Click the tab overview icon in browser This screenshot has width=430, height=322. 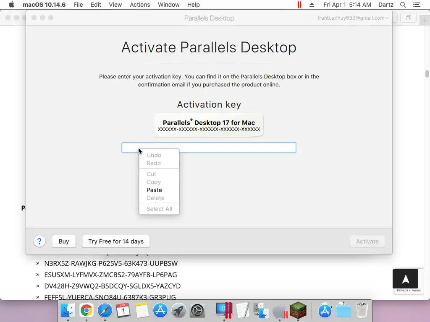pos(408,18)
